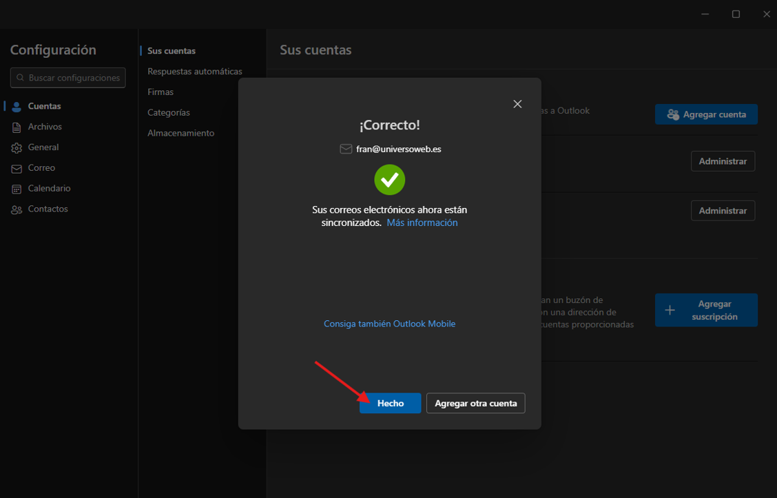Select the Respuestas automáticas tab
Viewport: 777px width, 498px height.
point(194,72)
